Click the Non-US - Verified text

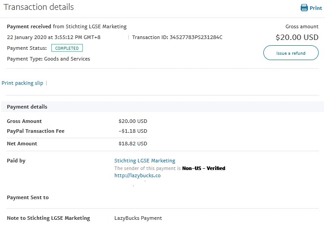[x=203, y=168]
